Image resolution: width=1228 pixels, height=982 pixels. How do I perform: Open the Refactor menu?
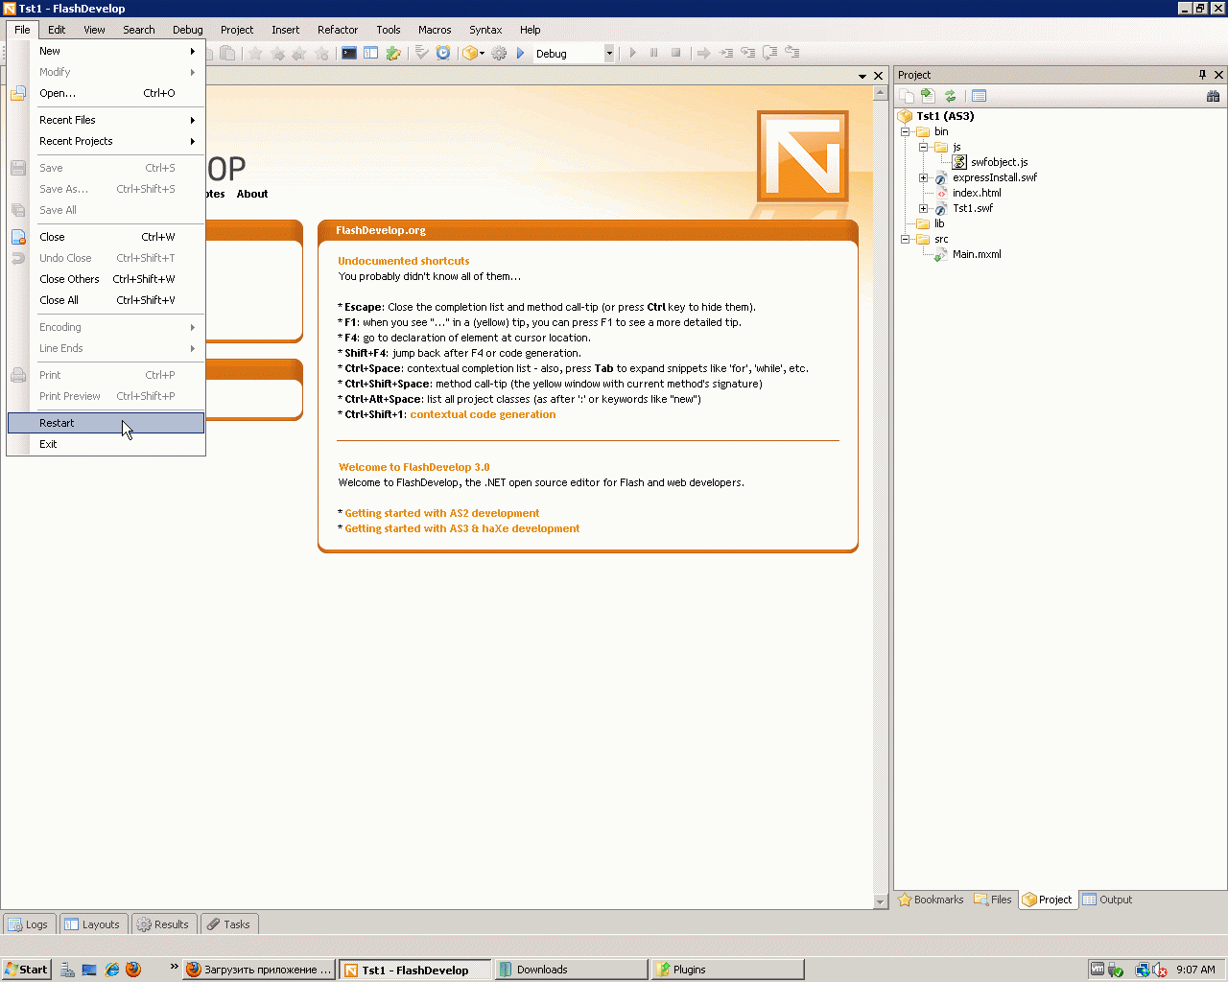tap(338, 30)
